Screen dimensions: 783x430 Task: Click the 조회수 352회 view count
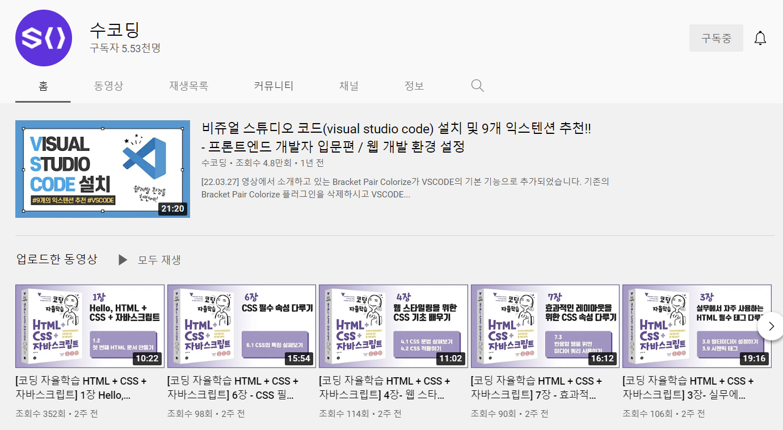point(40,414)
